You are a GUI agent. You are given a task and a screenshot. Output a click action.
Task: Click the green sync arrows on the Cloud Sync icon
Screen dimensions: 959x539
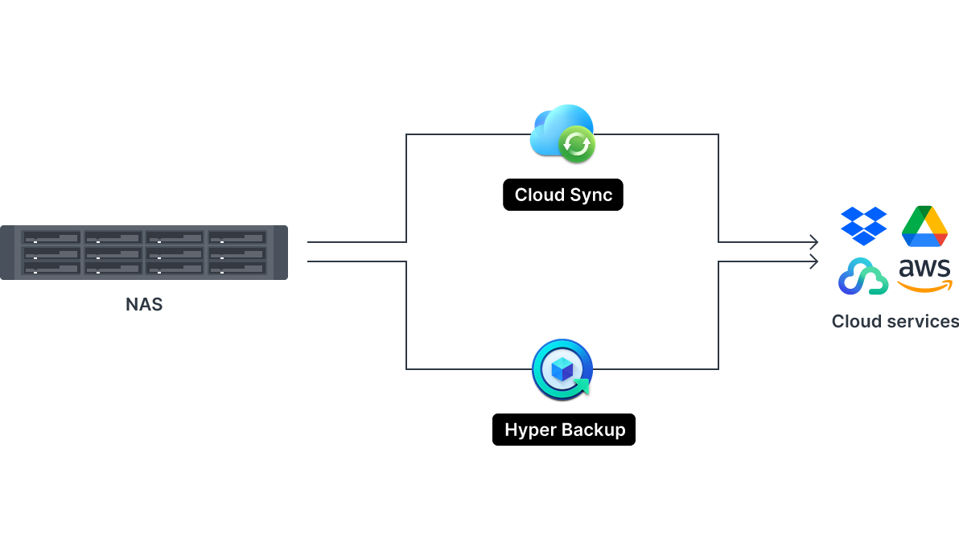[577, 146]
